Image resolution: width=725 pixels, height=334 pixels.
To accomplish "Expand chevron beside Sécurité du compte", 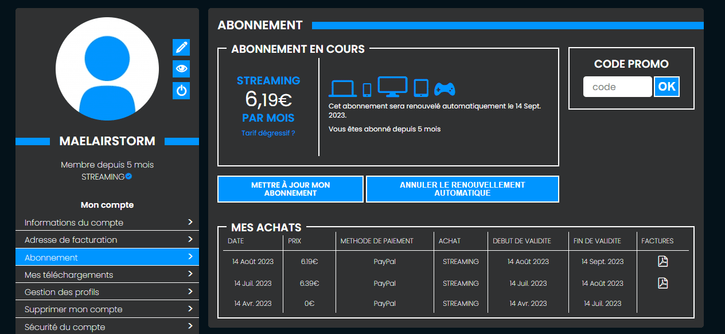I will pyautogui.click(x=190, y=325).
